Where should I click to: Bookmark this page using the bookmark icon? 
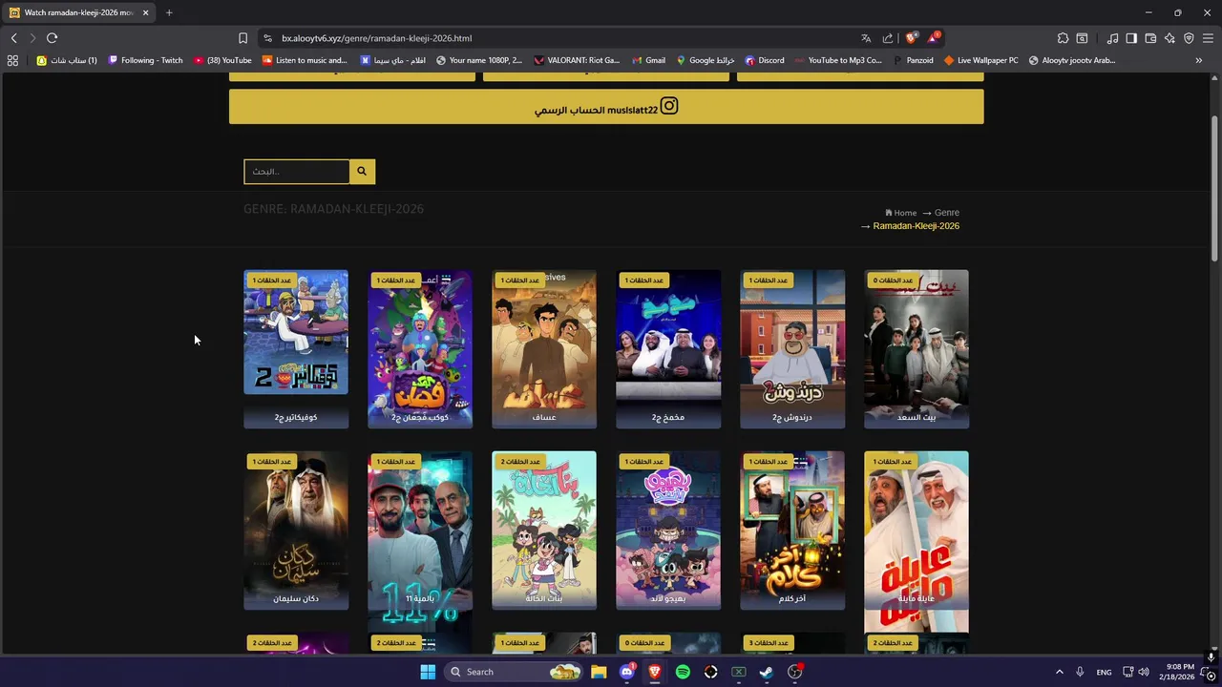click(x=242, y=38)
